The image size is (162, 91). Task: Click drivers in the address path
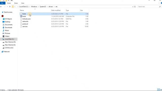click(51, 7)
